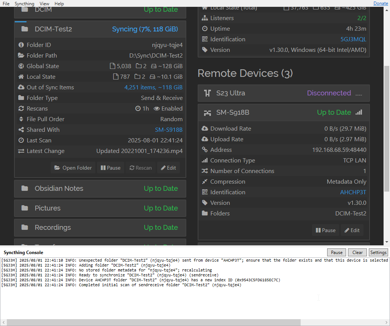The height and width of the screenshot is (326, 390).
Task: Open the 5GJ3MQL identification link
Action: (353, 39)
